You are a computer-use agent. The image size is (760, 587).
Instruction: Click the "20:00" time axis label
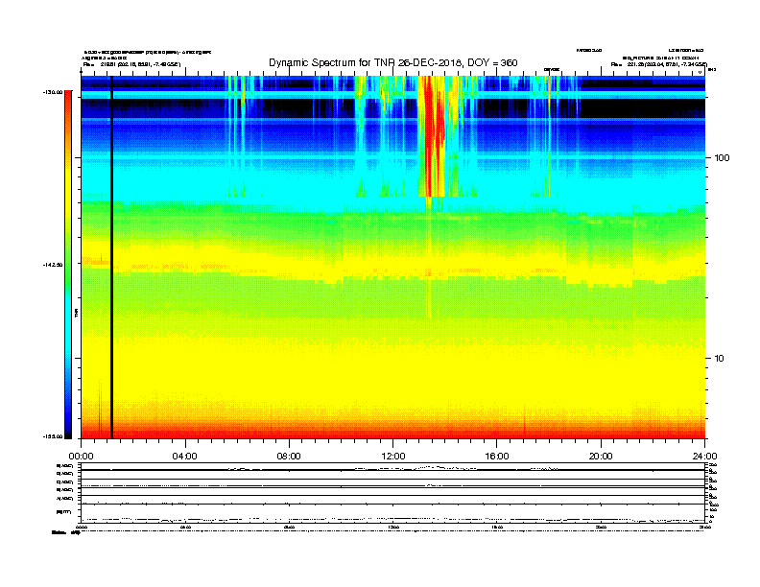[601, 457]
